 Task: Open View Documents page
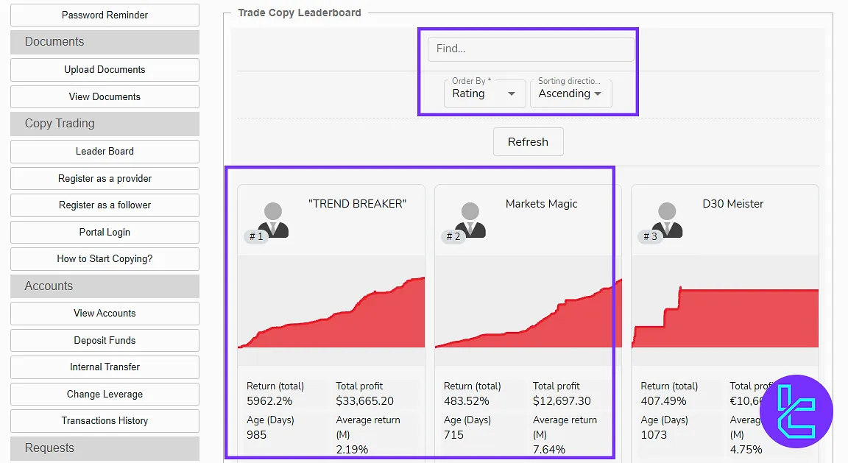coord(105,97)
